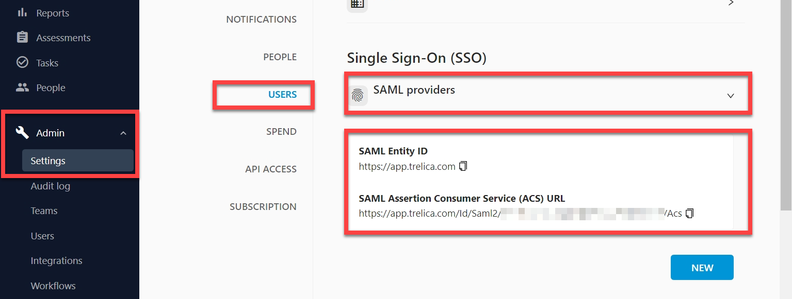The width and height of the screenshot is (792, 299).
Task: Open Audit log in Admin menu
Action: [x=50, y=186]
